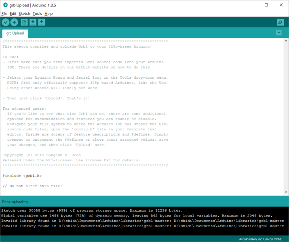Click the 'To use:' comment line
289x242 pixels.
(x=11, y=57)
